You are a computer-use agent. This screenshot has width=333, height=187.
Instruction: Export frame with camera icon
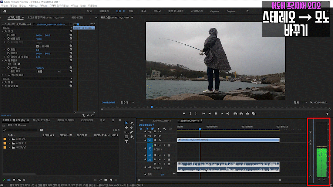point(248,114)
